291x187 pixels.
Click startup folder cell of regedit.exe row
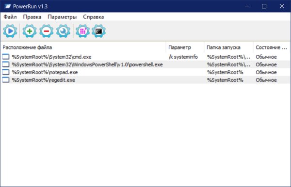[x=225, y=80]
